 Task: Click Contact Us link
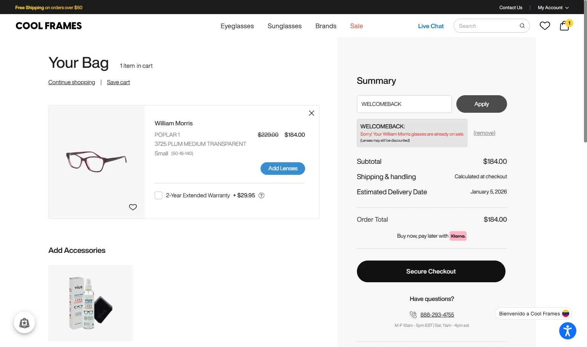(x=511, y=8)
